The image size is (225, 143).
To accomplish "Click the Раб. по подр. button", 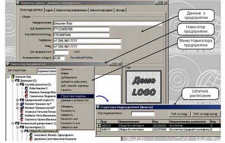I will coord(179,114).
